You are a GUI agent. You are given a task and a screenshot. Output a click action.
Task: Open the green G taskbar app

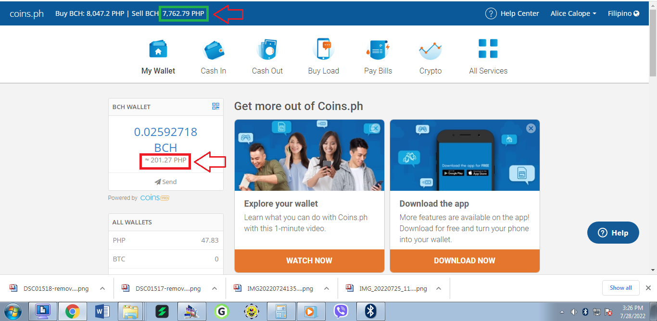[x=221, y=311]
